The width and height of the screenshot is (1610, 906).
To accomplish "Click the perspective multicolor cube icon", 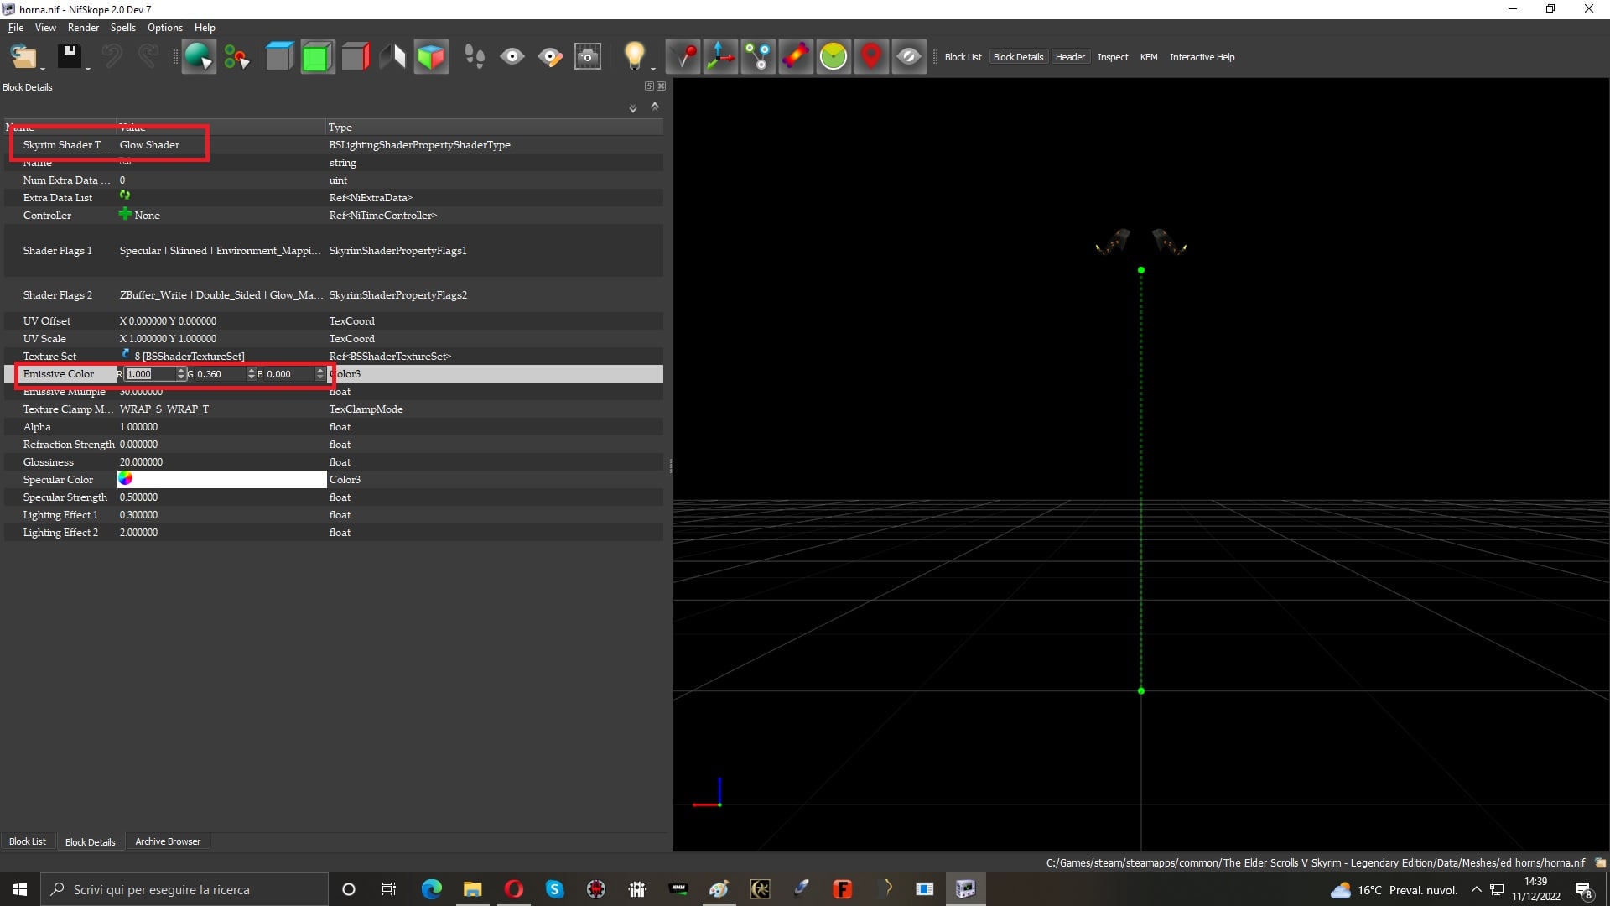I will pos(431,57).
